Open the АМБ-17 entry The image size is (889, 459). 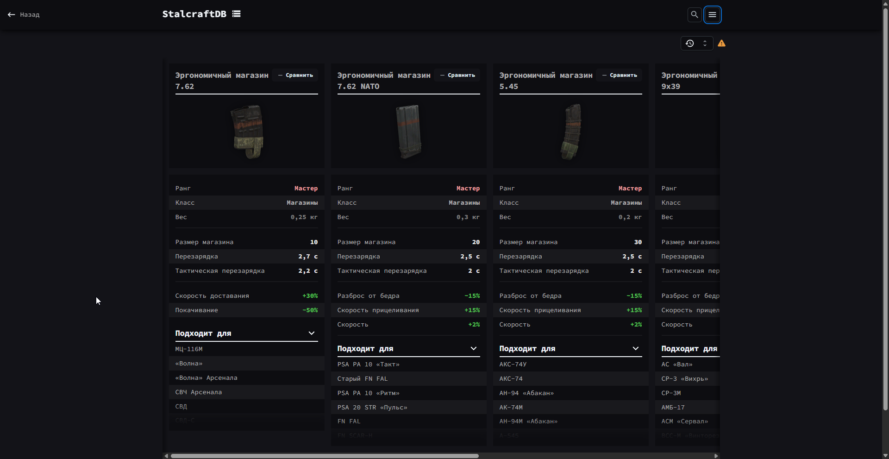point(673,408)
